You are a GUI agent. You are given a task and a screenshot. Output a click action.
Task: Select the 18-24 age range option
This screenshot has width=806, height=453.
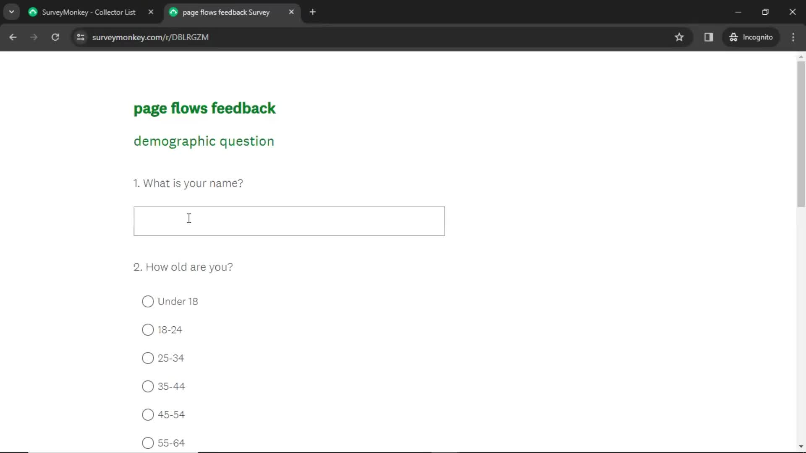click(148, 329)
